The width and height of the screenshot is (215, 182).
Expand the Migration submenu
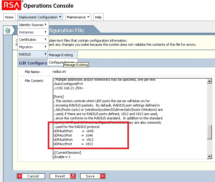tap(33, 47)
